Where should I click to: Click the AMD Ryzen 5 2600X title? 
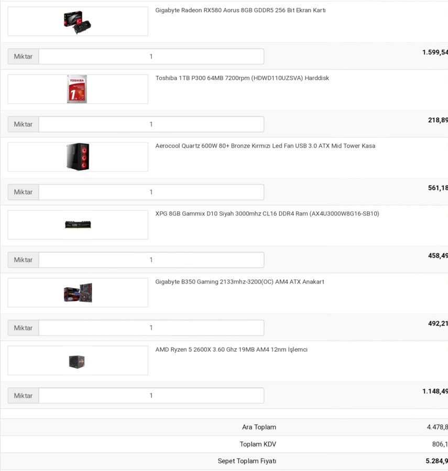(x=231, y=350)
